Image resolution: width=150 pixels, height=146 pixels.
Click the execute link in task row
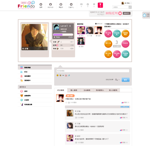72,42
